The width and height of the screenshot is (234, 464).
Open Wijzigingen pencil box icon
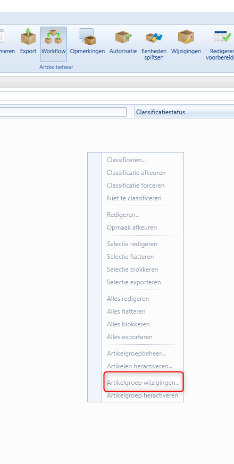point(186,37)
